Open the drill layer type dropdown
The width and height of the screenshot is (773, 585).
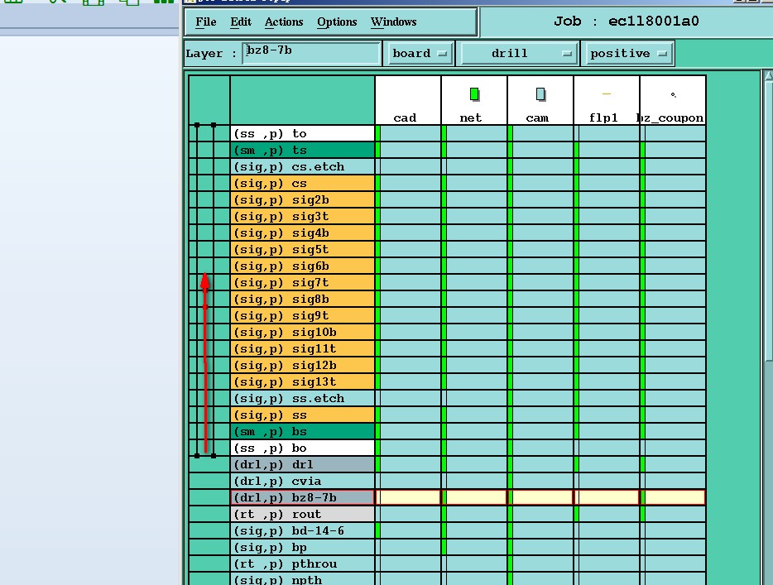(517, 53)
